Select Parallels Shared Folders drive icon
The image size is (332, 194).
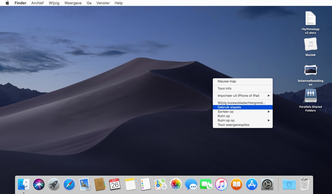(310, 101)
